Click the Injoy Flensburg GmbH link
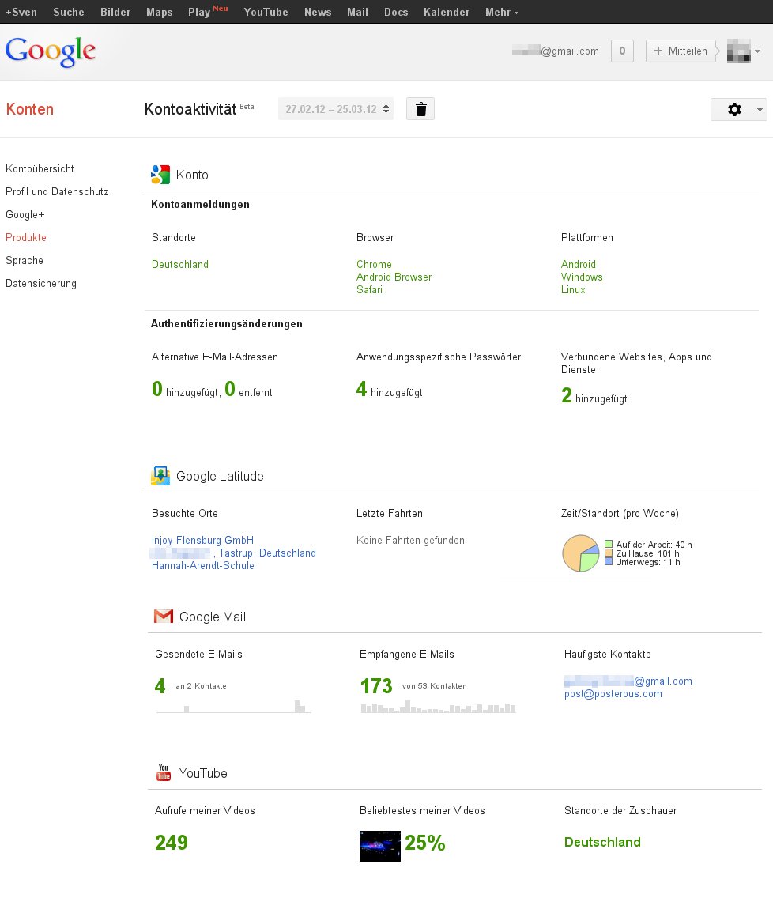 pyautogui.click(x=202, y=540)
